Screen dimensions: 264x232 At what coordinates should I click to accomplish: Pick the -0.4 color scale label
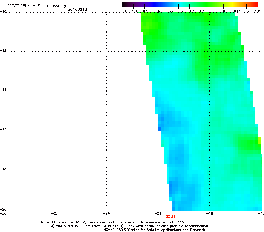[x=156, y=11]
